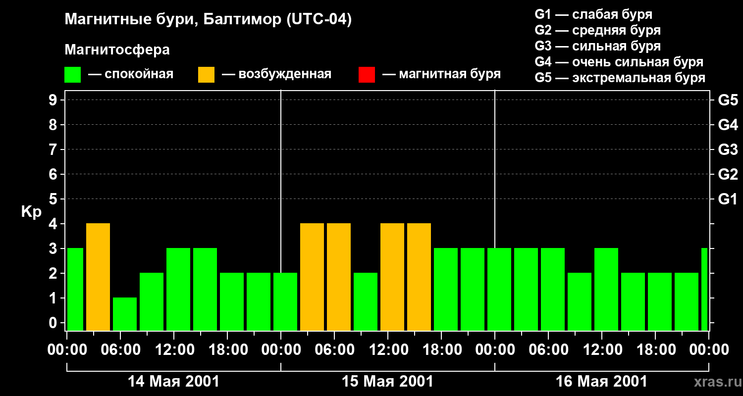Click the 'G3 — сильная буря' legend entry
Viewport: 743px width, 396px height.
597,46
